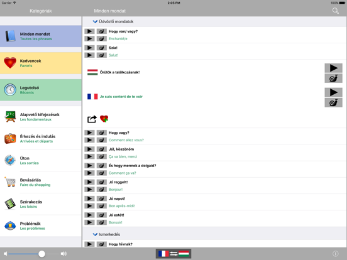Mute using the low volume speaker icon
The image size is (347, 260).
(6, 254)
